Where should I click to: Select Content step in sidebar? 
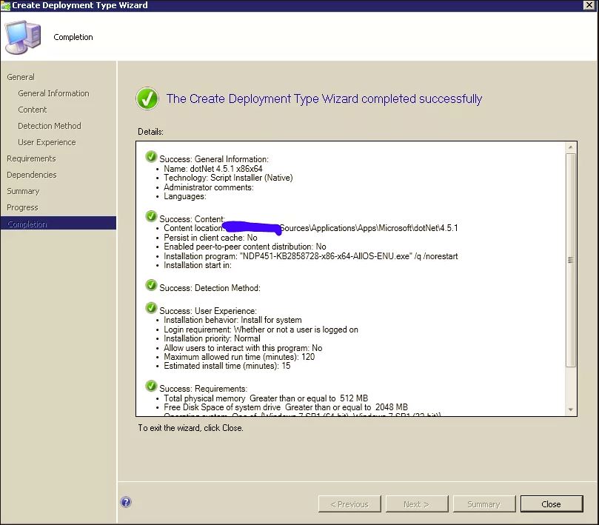[33, 110]
